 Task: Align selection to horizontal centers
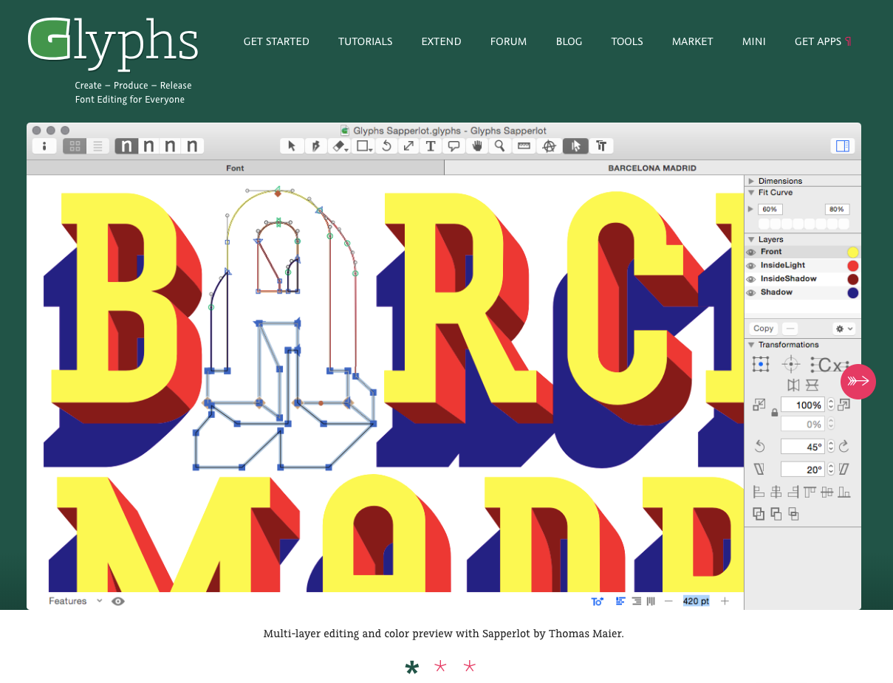click(x=776, y=492)
